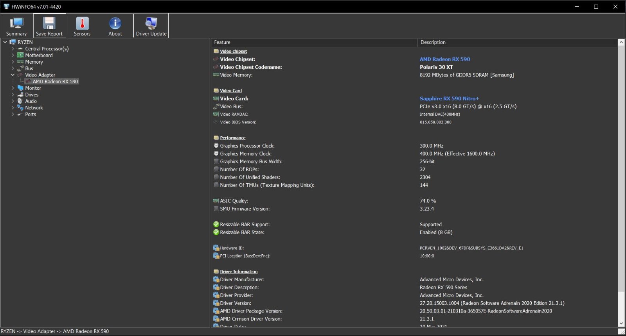Select the AMD Crimson Driver Version 21.3.1
626x336 pixels.
pos(427,319)
